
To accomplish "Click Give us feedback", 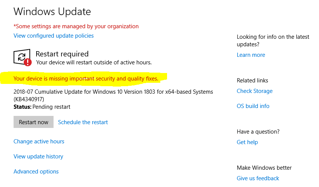I will [258, 178].
